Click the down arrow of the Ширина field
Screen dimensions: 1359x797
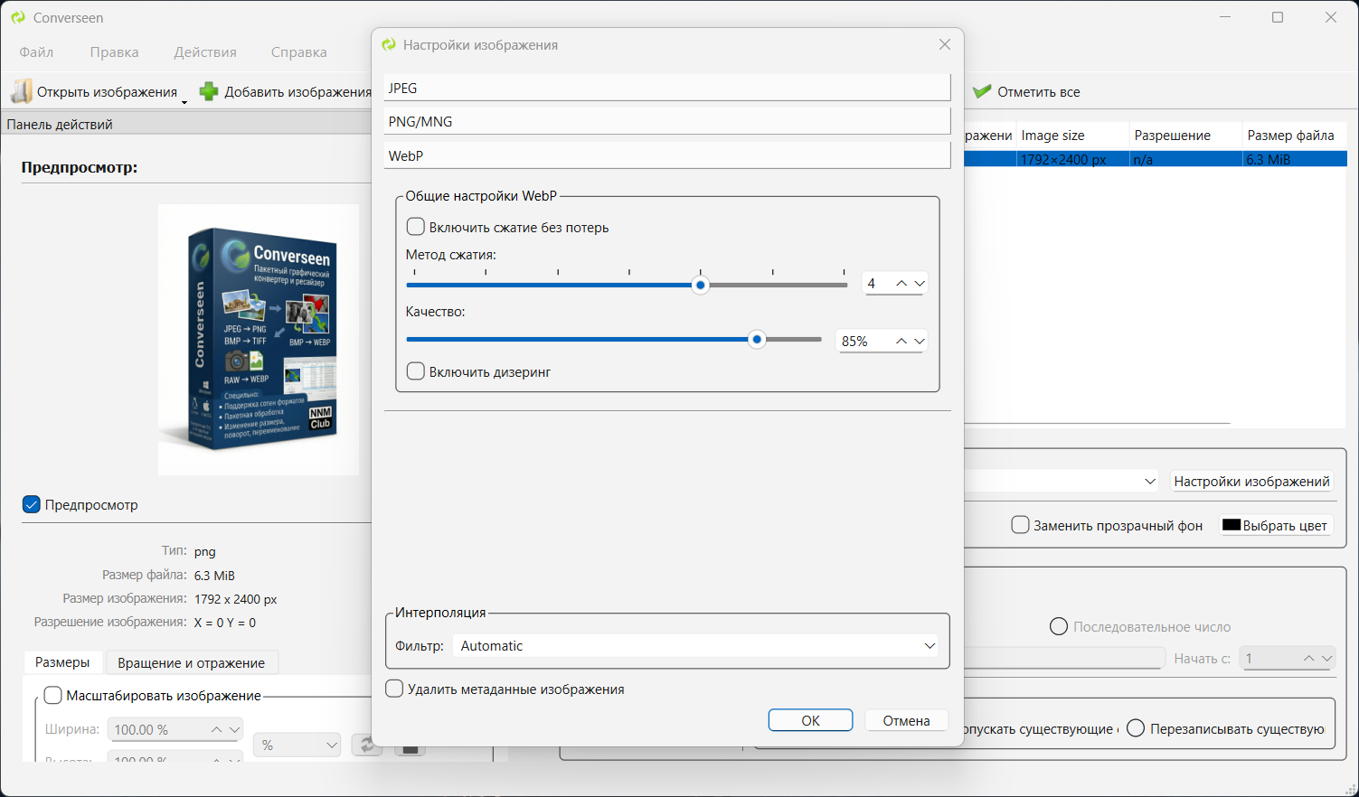click(x=235, y=729)
